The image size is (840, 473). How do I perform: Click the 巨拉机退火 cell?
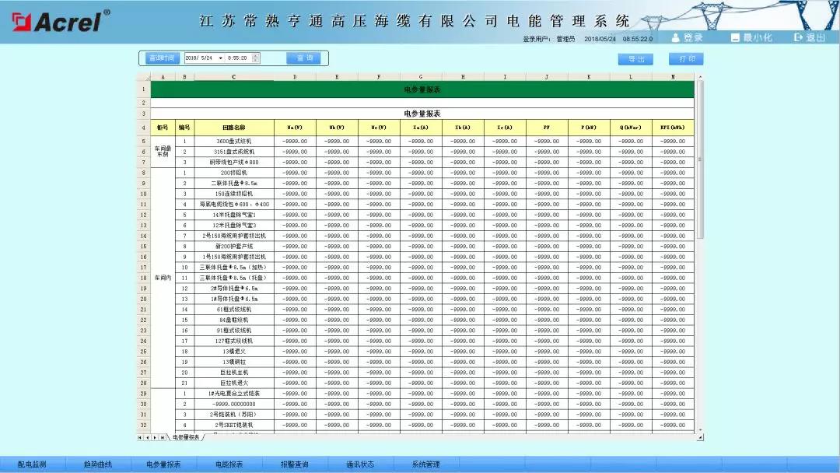tap(233, 383)
